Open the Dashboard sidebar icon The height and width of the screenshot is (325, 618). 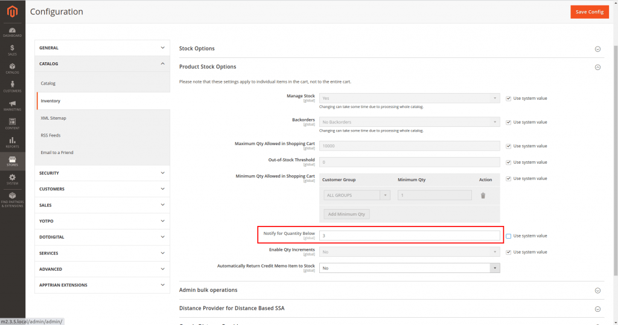12,32
